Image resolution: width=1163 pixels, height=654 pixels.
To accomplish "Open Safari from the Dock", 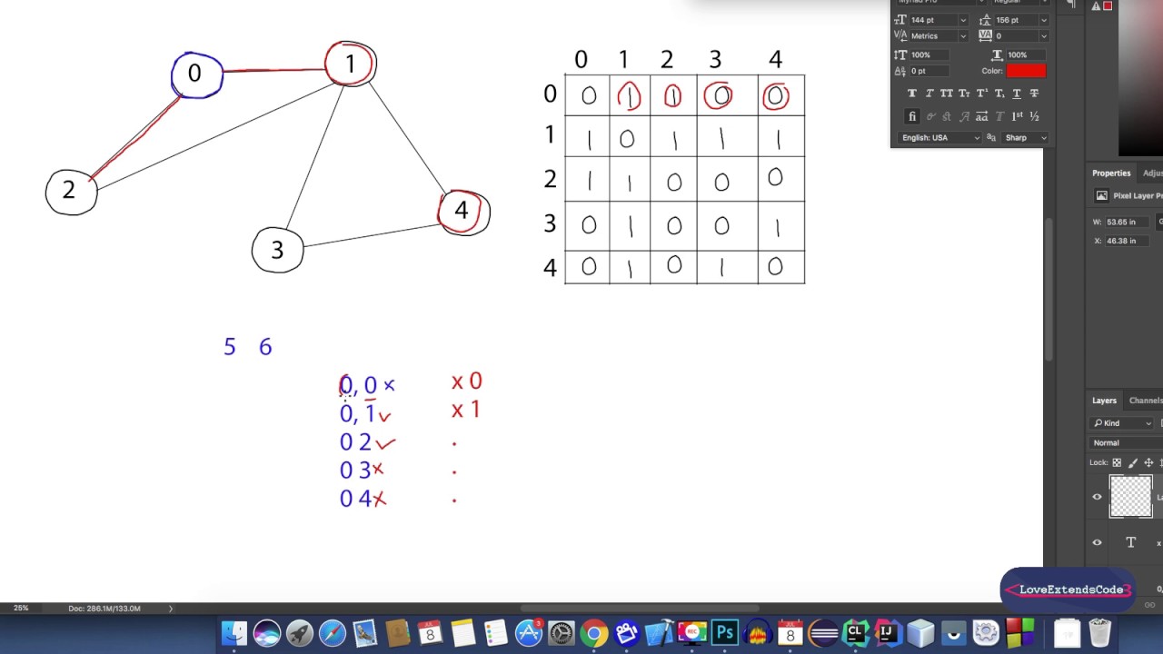I will point(333,633).
